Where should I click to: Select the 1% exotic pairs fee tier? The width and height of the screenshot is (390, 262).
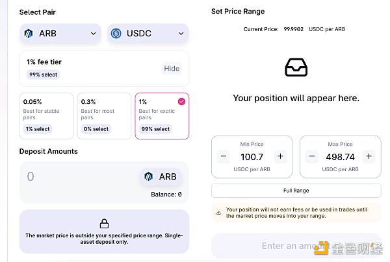(x=162, y=116)
